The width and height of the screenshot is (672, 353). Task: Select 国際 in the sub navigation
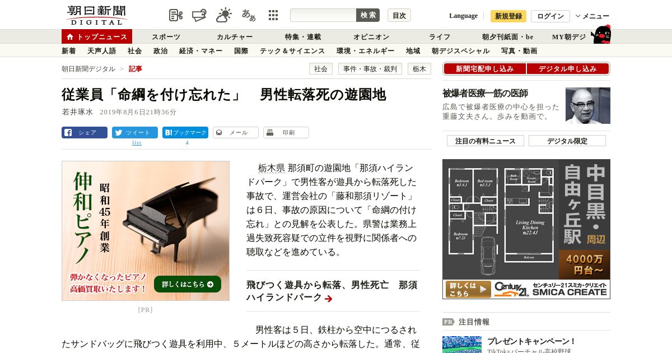pyautogui.click(x=241, y=51)
